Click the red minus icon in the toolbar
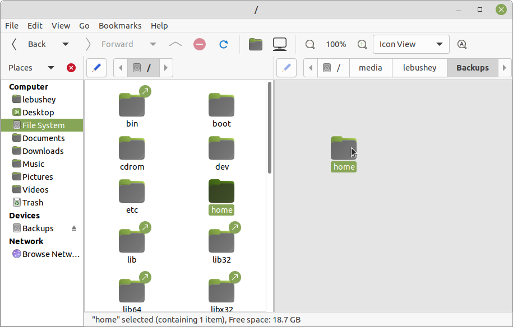 pyautogui.click(x=199, y=44)
